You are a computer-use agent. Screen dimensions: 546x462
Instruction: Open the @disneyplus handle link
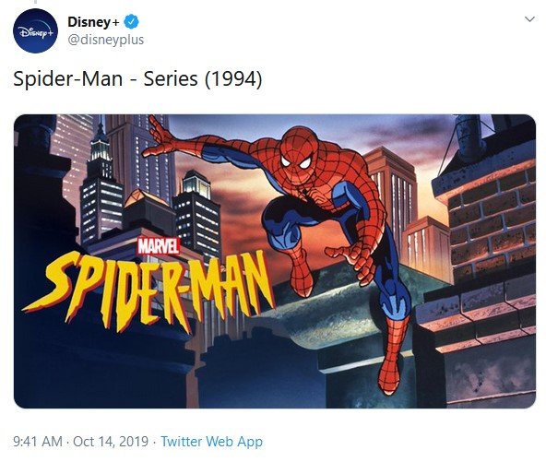105,40
